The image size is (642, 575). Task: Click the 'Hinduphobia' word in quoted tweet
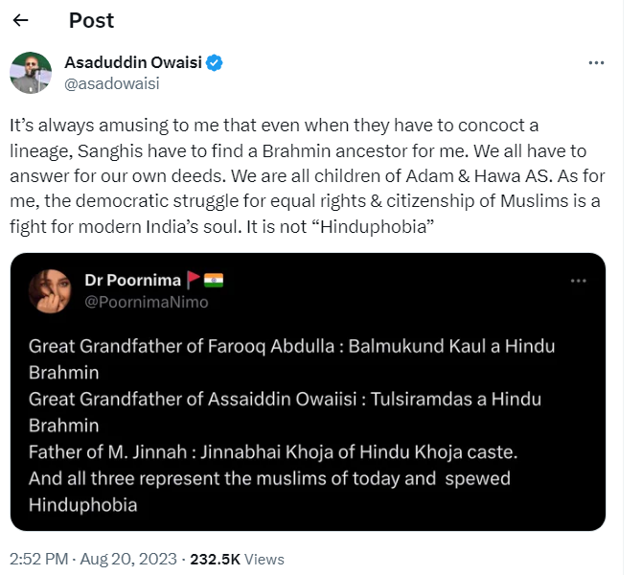83,504
